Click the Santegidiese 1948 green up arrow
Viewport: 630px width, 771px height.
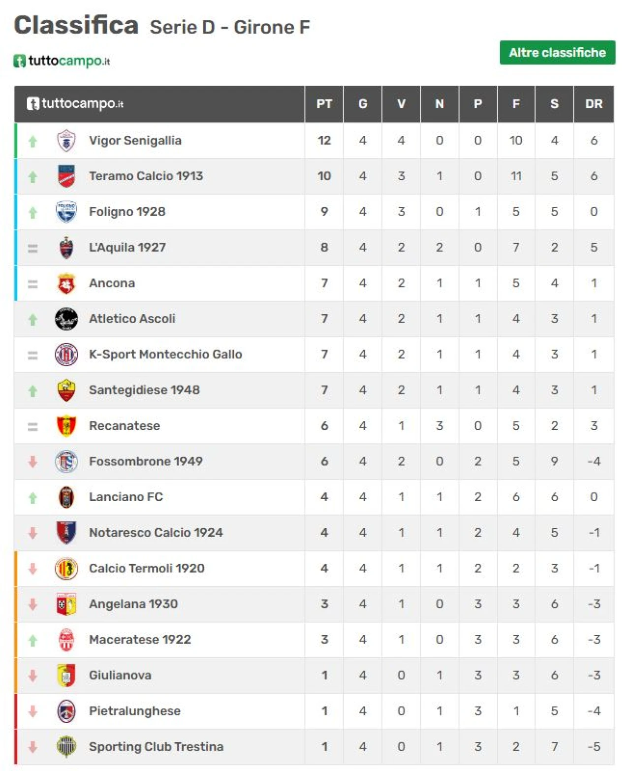33,391
